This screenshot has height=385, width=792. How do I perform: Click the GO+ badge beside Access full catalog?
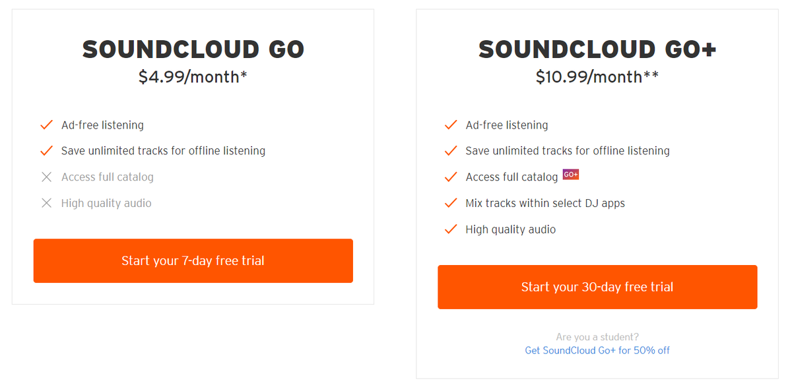pos(570,175)
